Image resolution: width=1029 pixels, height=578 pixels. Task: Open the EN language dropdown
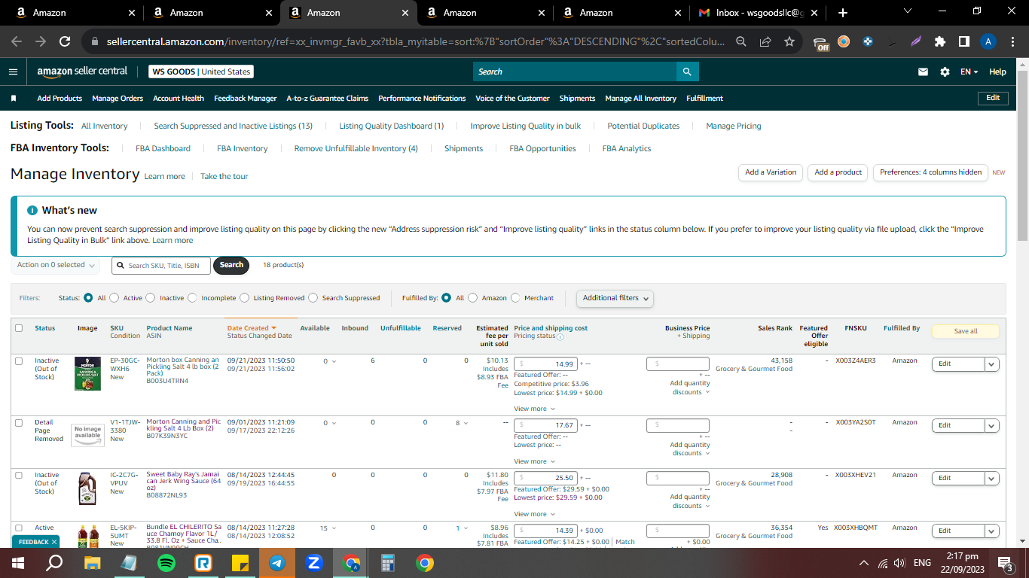click(969, 71)
